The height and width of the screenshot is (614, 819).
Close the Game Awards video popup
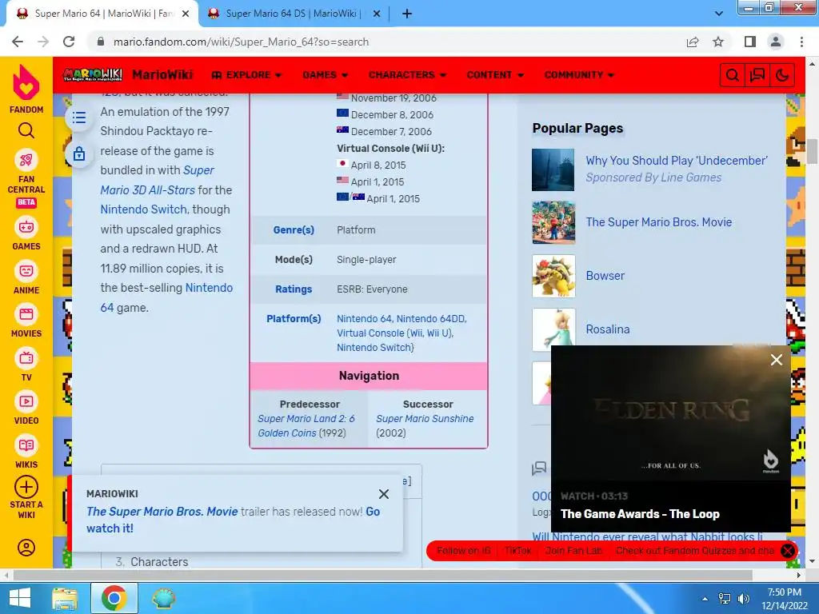point(776,360)
